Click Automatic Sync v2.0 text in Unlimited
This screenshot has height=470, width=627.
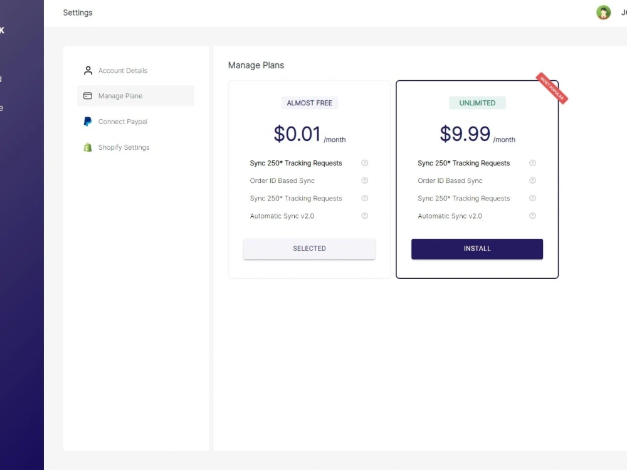click(450, 216)
